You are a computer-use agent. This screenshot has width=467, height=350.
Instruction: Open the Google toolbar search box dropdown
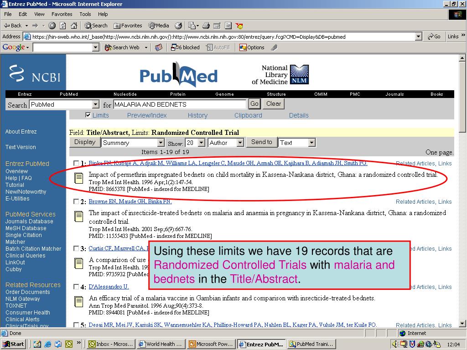96,47
